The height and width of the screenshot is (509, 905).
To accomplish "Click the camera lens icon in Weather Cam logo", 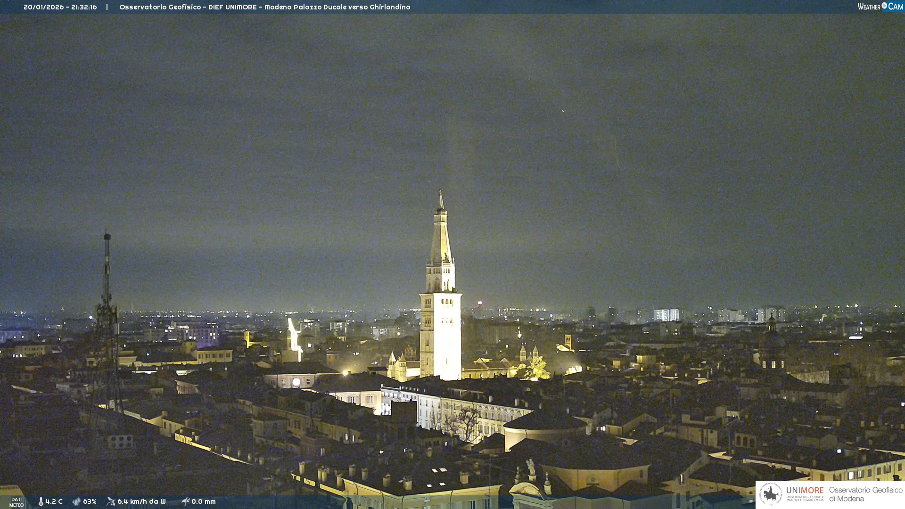I will pyautogui.click(x=884, y=6).
